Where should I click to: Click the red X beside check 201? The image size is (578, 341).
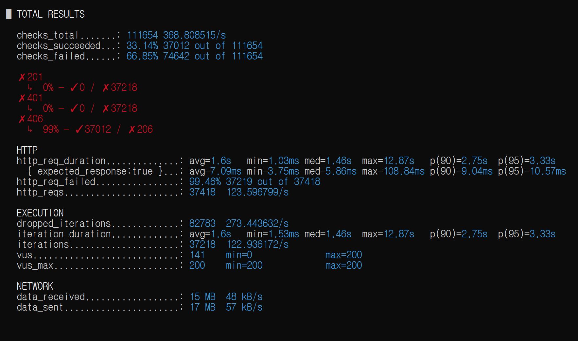[22, 77]
